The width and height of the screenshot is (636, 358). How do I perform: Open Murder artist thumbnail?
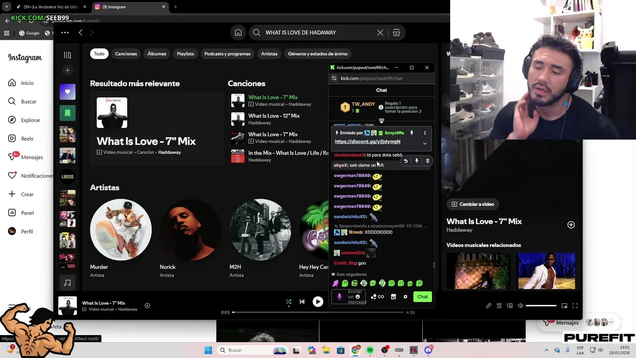click(121, 230)
